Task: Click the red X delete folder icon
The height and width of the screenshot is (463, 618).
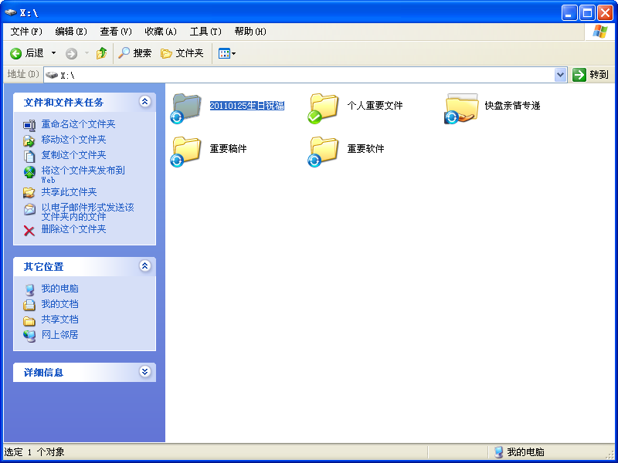Action: point(29,231)
